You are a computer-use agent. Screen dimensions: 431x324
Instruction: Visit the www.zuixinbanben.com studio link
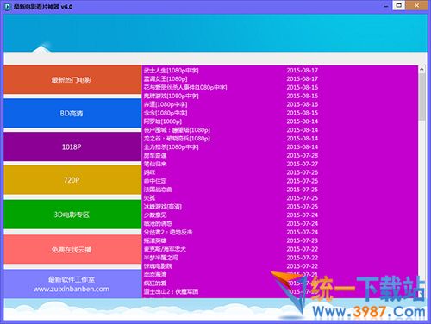click(x=72, y=289)
